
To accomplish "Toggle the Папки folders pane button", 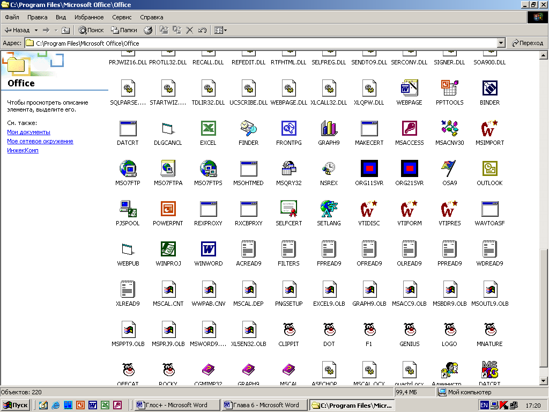I will [124, 30].
